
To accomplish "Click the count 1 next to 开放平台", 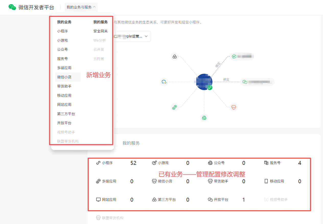I will click(x=244, y=200).
